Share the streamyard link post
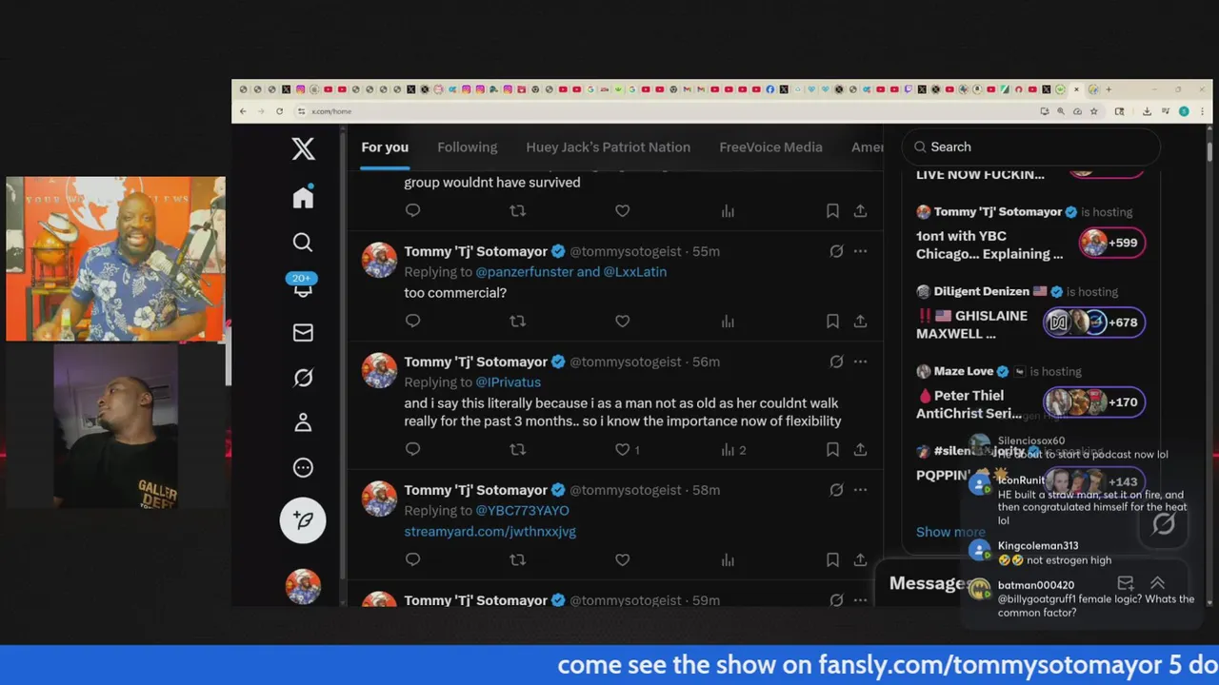Image resolution: width=1219 pixels, height=685 pixels. pyautogui.click(x=860, y=559)
